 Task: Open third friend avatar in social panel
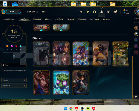pyautogui.click(x=136, y=40)
